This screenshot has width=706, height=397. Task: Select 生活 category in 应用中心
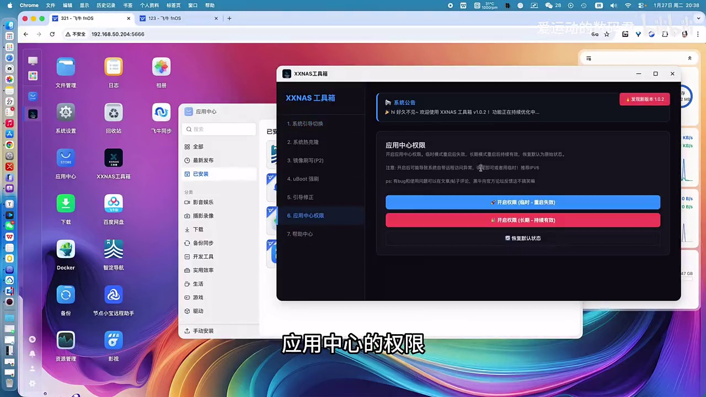pyautogui.click(x=219, y=284)
